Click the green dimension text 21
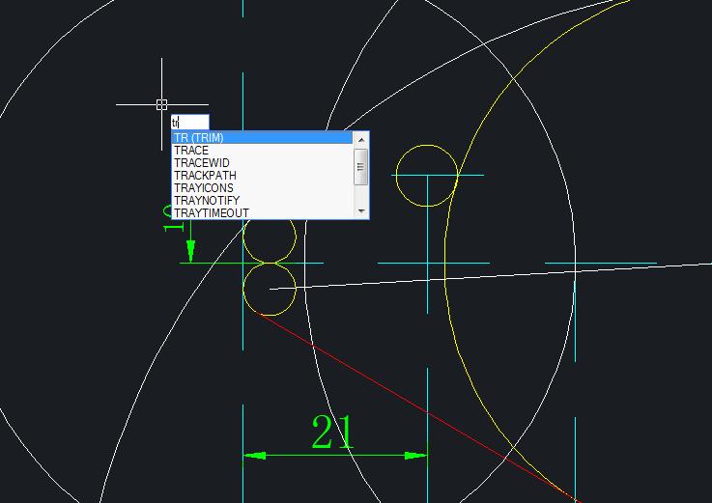712x503 pixels. coord(332,433)
